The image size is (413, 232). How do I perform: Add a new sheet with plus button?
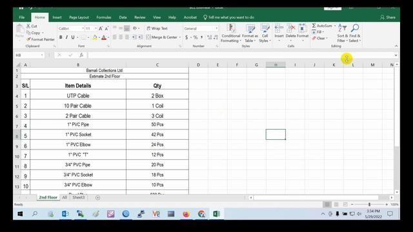(97, 198)
